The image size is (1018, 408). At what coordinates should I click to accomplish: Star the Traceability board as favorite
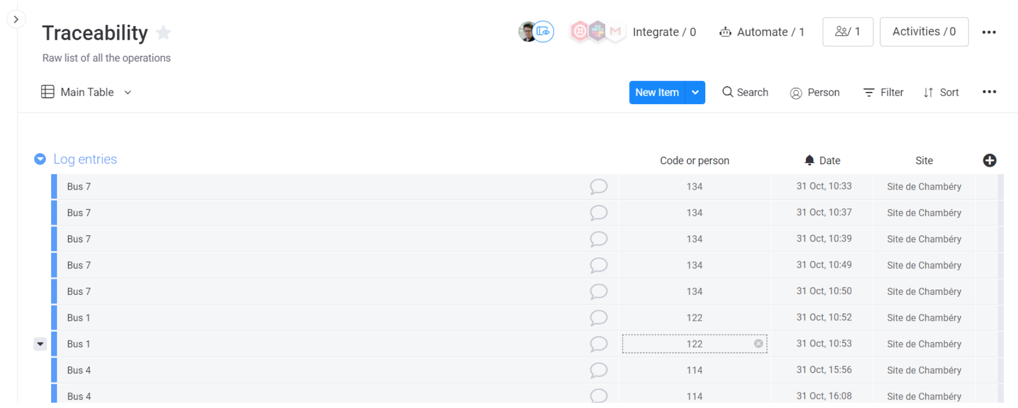tap(164, 33)
